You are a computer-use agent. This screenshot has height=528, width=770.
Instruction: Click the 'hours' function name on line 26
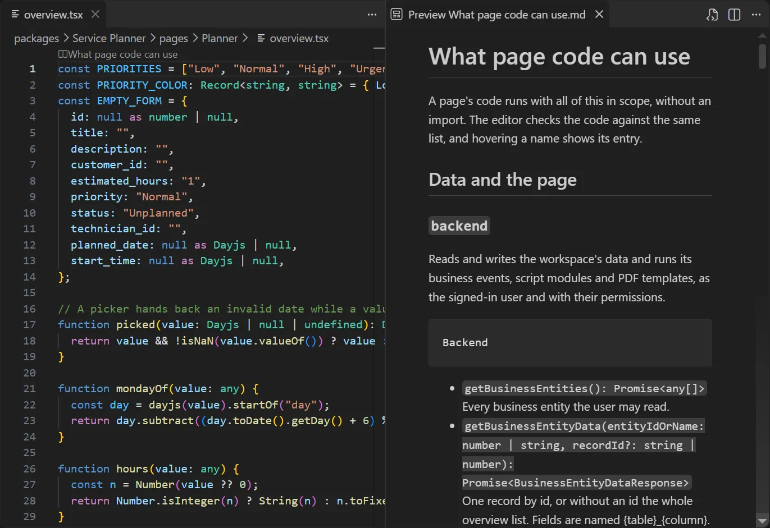click(132, 469)
